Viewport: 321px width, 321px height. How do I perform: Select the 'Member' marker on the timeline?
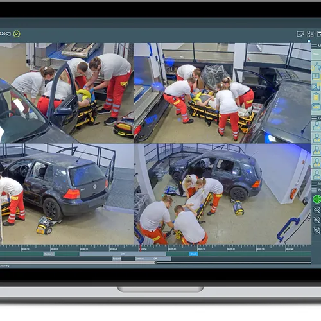tap(49, 254)
